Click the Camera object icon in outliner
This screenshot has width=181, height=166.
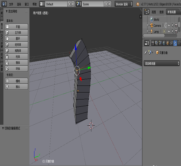[151, 26]
